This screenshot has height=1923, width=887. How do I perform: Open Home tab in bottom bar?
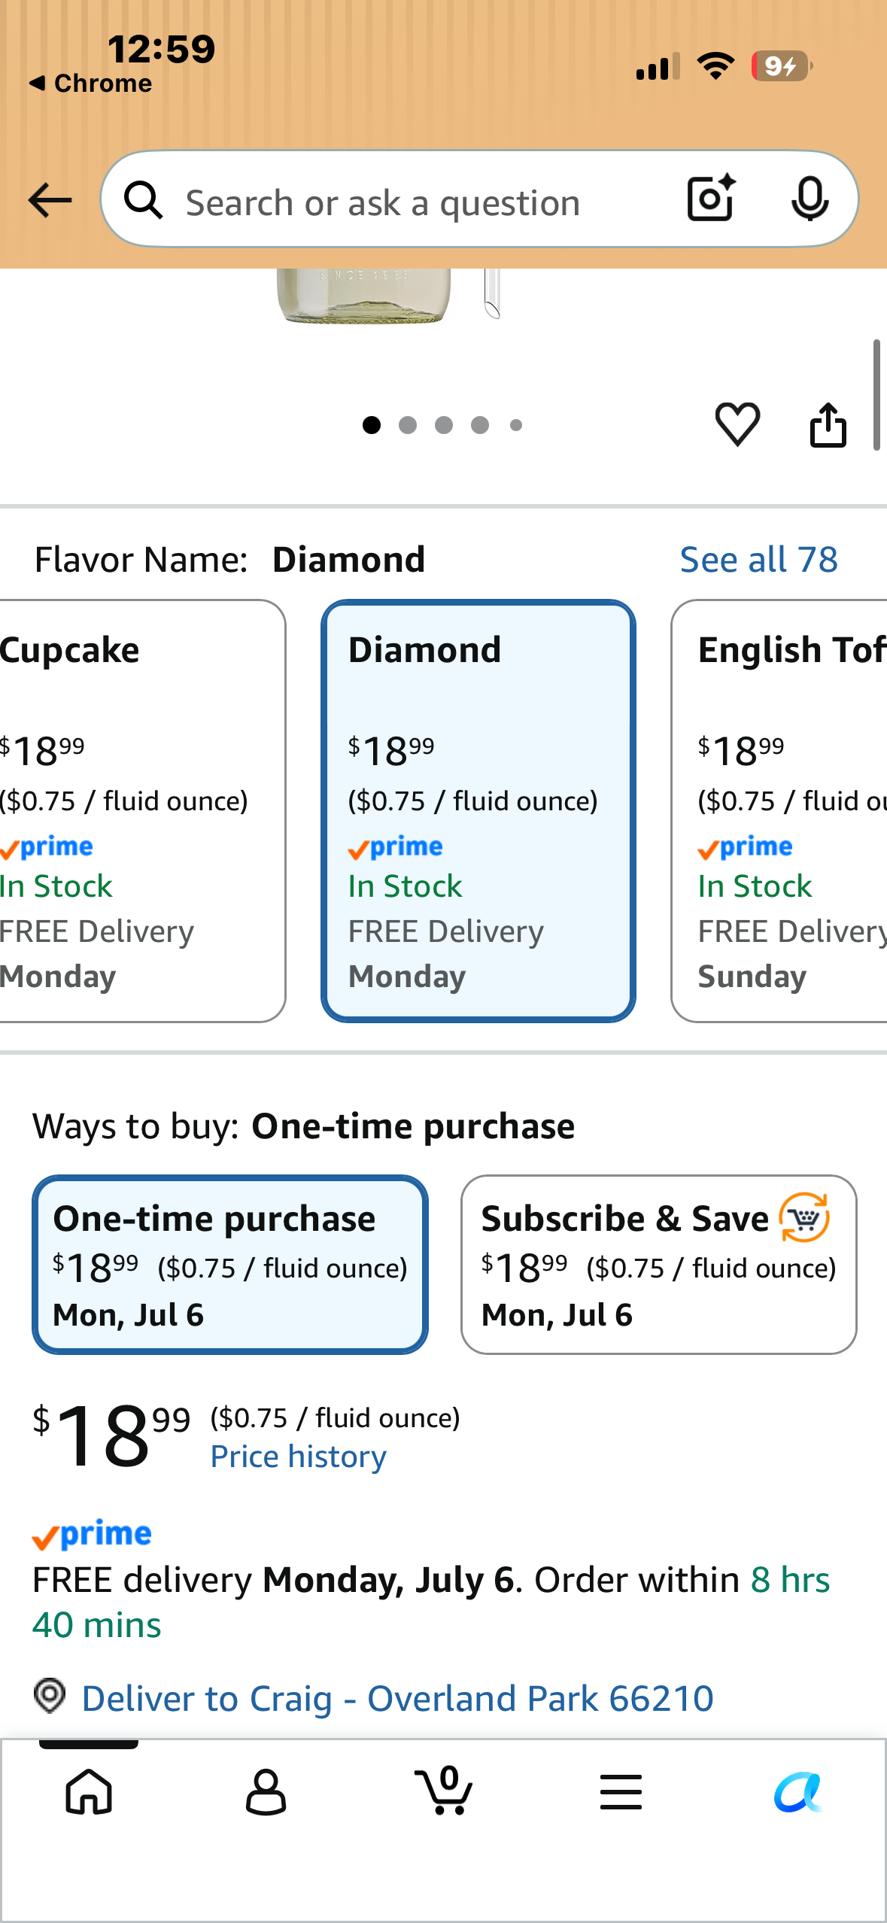89,1792
